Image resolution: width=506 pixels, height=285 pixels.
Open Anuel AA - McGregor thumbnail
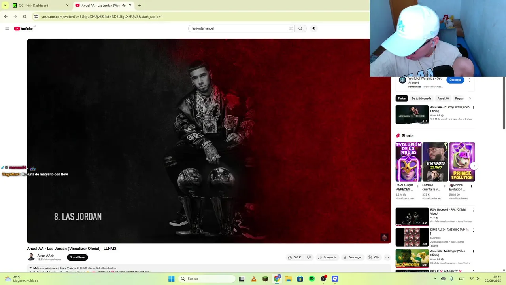point(412,258)
